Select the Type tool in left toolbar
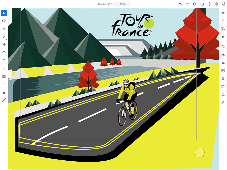 pyautogui.click(x=4, y=61)
